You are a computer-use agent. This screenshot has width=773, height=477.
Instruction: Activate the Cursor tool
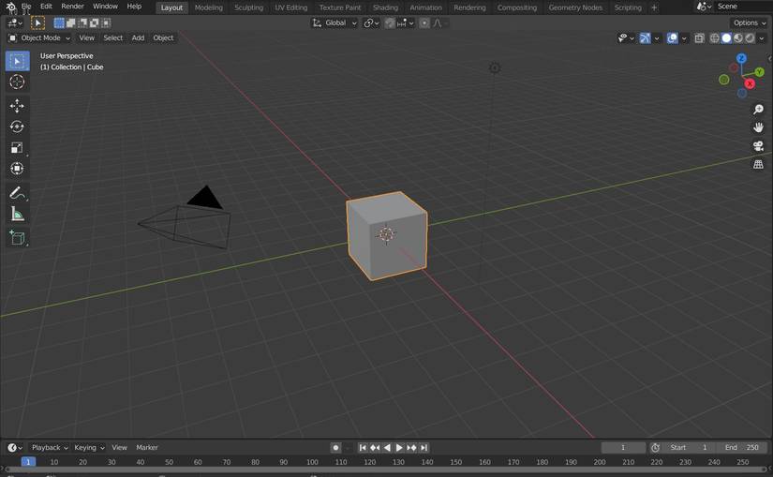tap(17, 82)
